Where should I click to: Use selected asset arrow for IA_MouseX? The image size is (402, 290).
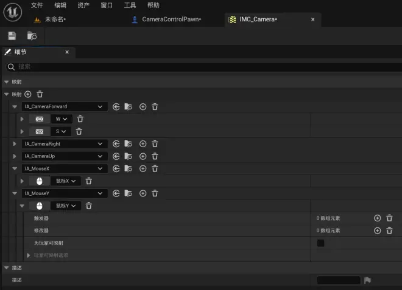[116, 168]
